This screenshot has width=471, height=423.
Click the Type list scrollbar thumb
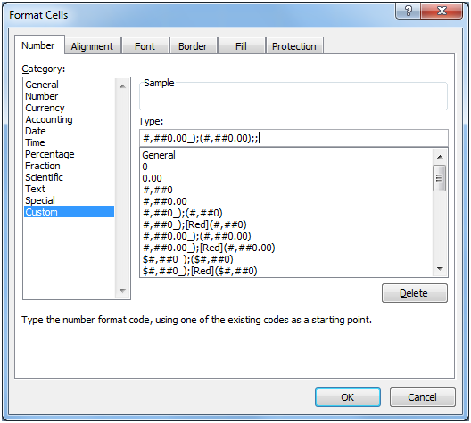point(439,178)
